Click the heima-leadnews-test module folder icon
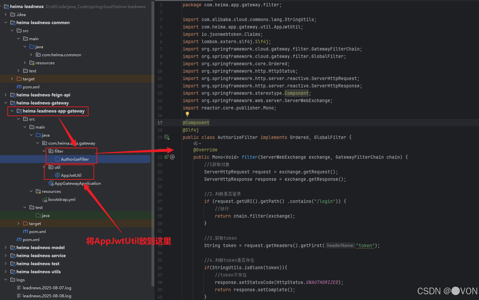Viewport: 479px width, 300px height. (x=13, y=264)
